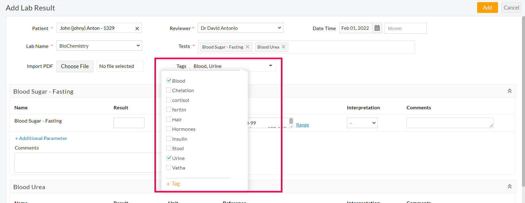The image size is (525, 203).
Task: Collapse the Blood Sugar - Fasting section
Action: coord(509,91)
